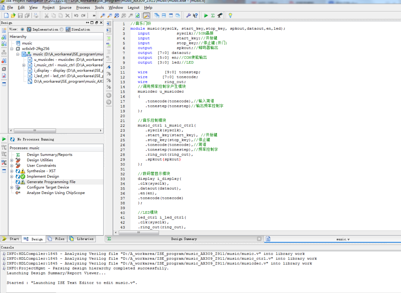Click the lightbulb tips icon in toolbar
This screenshot has height=293, width=401.
(x=230, y=16)
